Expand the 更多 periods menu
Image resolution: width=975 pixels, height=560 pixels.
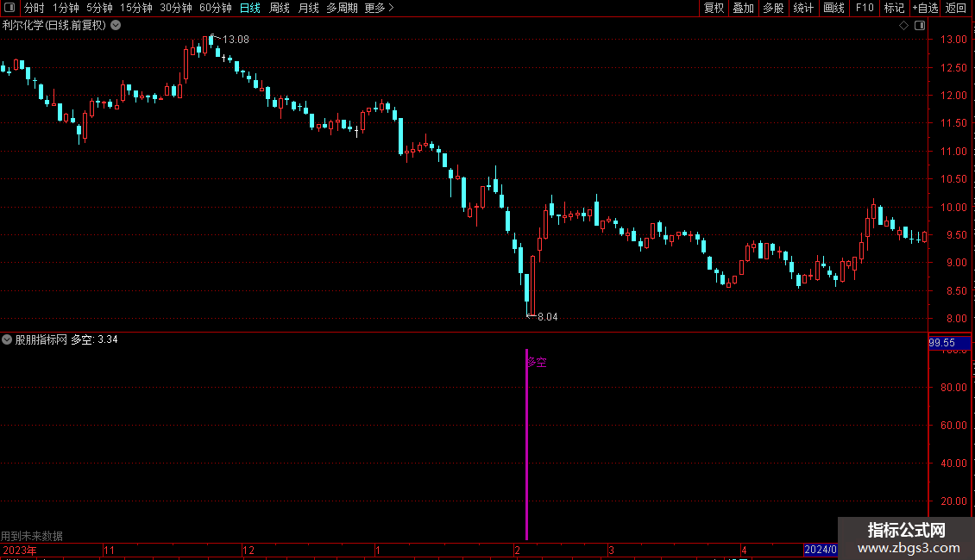(379, 8)
